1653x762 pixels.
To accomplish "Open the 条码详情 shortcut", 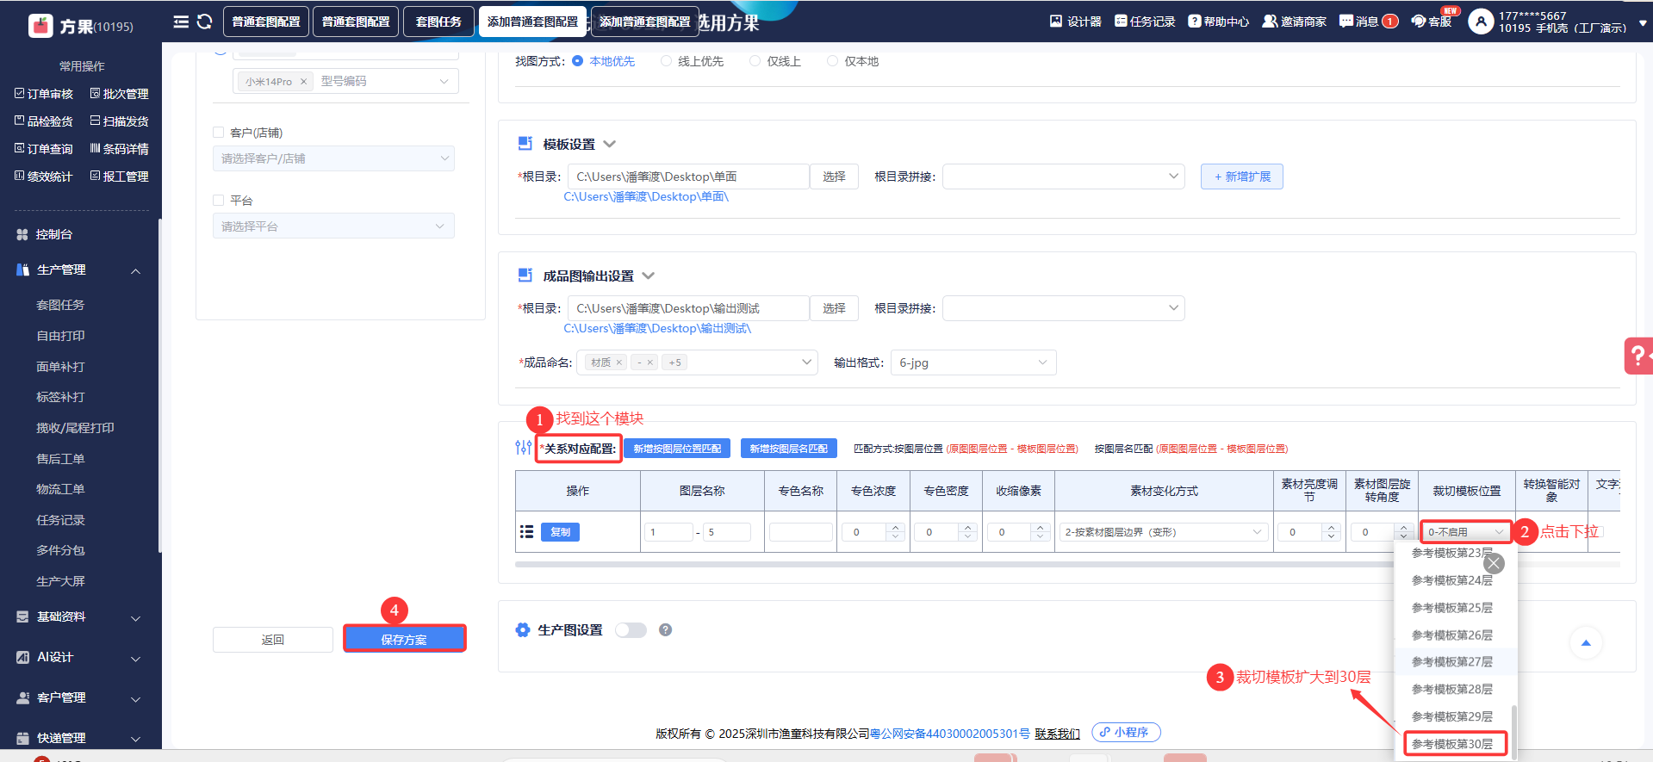I will 120,149.
